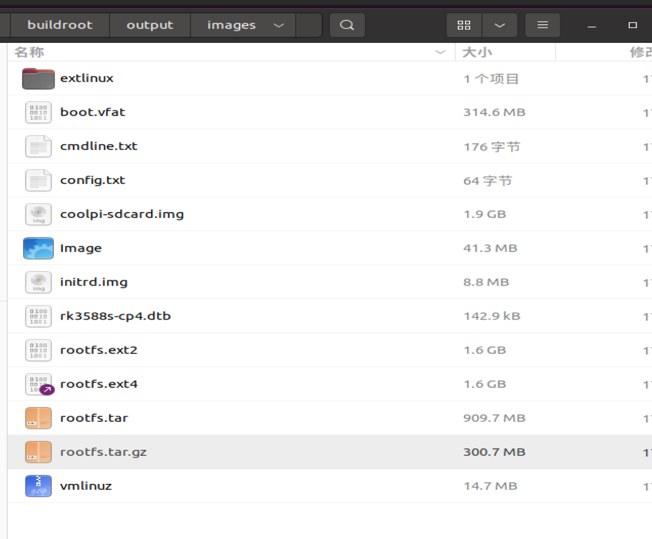Click the 1.9 GB size value

[x=485, y=214]
